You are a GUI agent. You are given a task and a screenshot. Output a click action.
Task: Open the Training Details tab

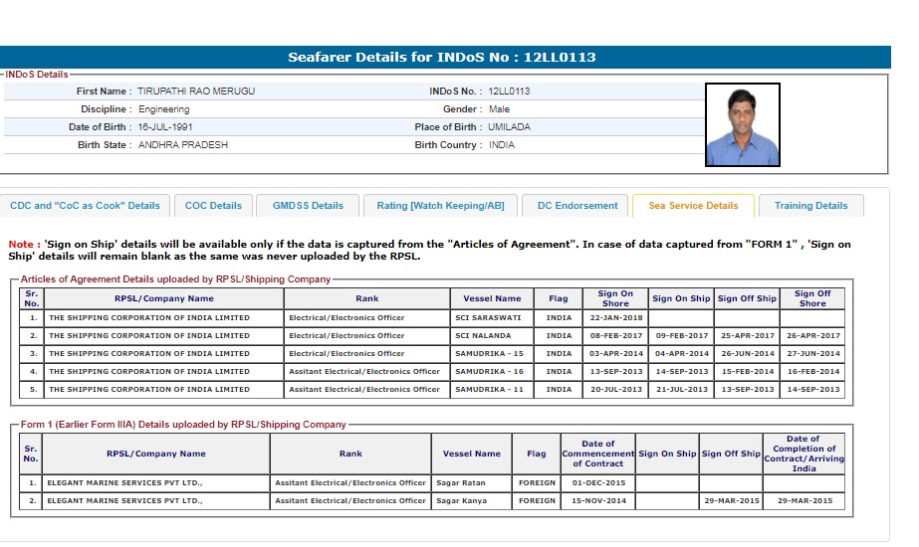pyautogui.click(x=810, y=206)
